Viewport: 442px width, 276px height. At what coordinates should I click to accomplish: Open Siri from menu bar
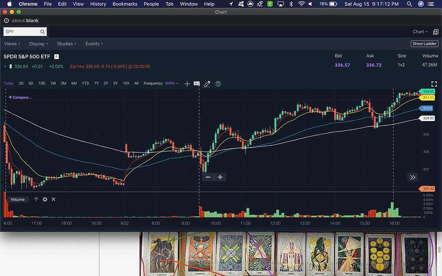421,4
